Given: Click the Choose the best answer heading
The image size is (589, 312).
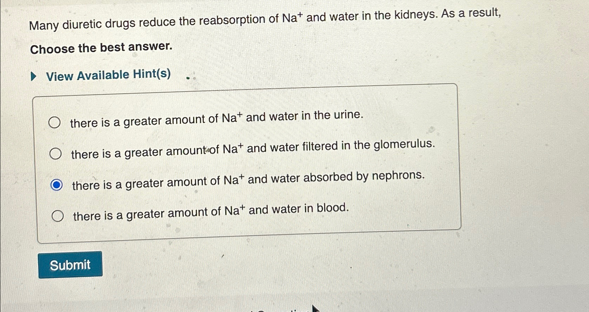Looking at the screenshot, I should (100, 48).
